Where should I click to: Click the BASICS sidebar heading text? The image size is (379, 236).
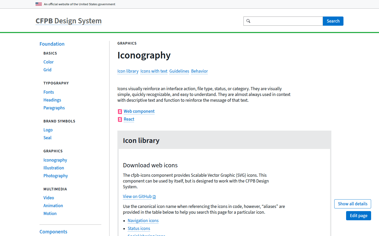50,53
